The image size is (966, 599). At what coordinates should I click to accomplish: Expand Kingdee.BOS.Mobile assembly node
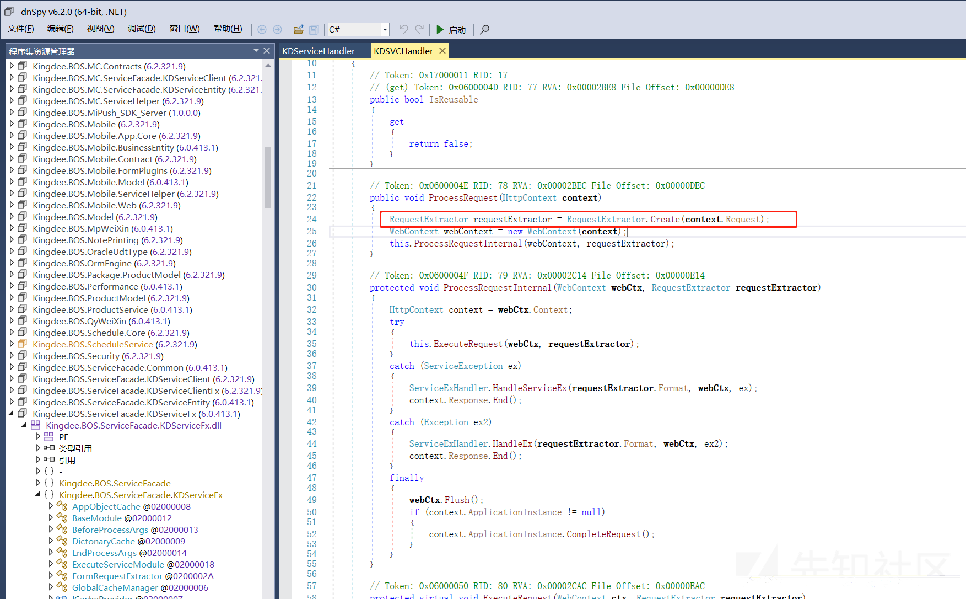12,124
